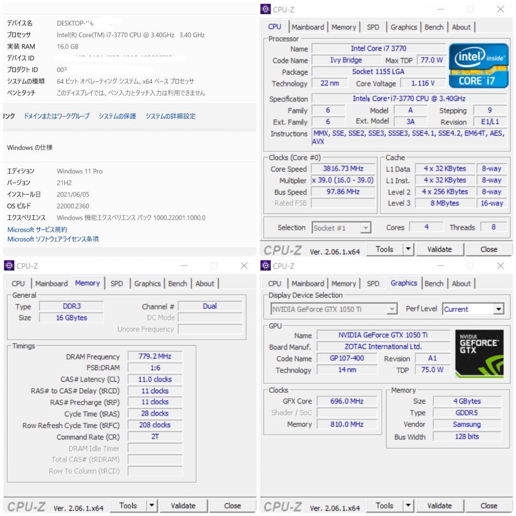Click the Core Speed value '3816.73 MHz'
The image size is (516, 516).
(343, 169)
